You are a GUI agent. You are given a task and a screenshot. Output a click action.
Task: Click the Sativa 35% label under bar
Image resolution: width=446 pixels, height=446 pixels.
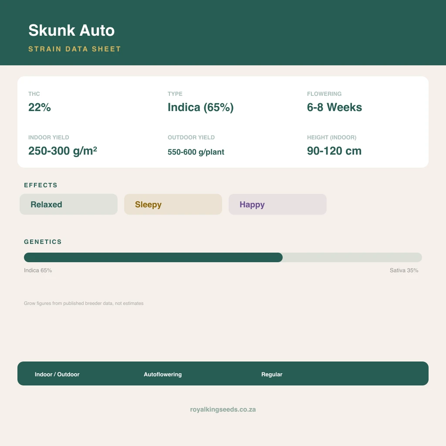click(404, 270)
